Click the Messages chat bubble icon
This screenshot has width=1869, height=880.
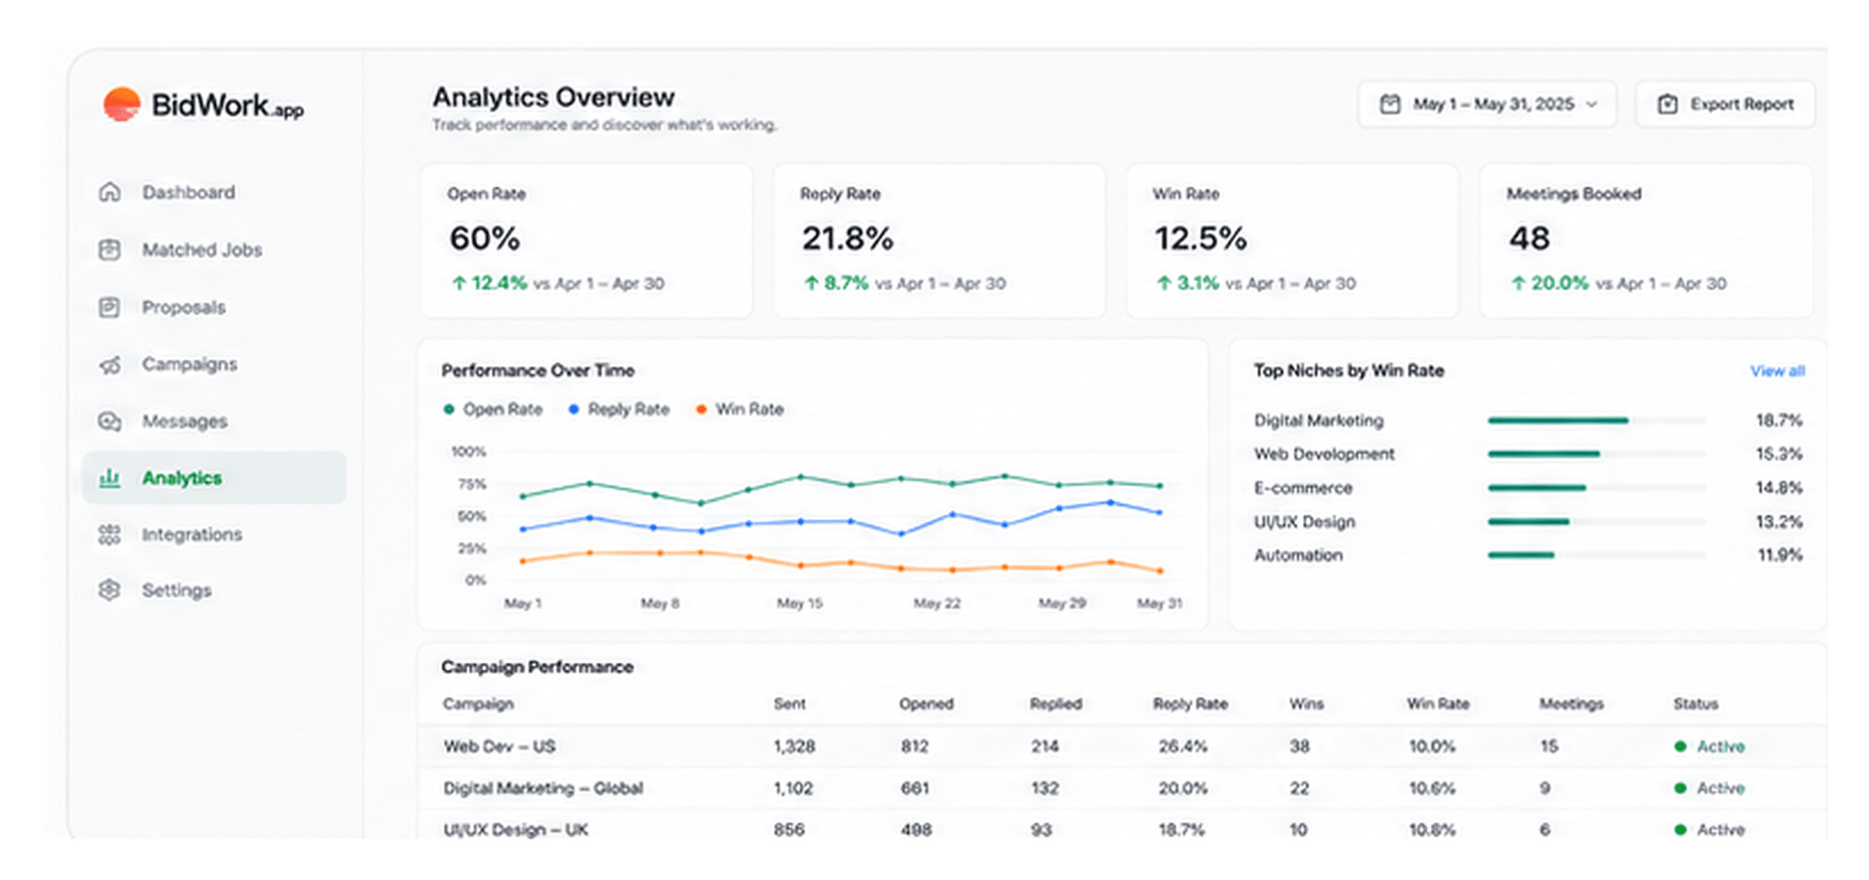(110, 421)
